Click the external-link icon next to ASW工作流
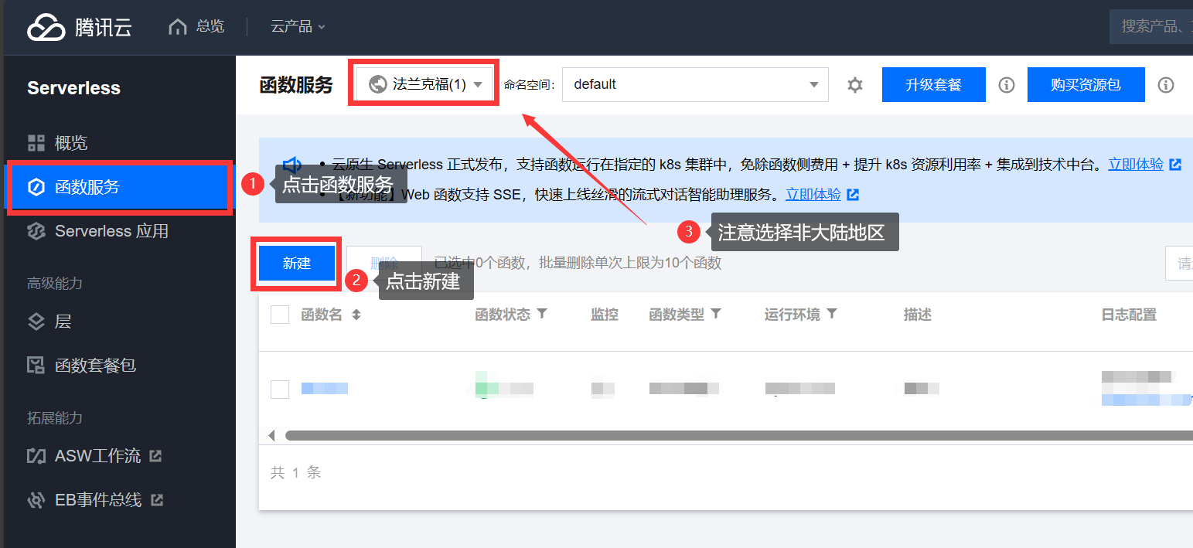The width and height of the screenshot is (1193, 548). [x=155, y=456]
